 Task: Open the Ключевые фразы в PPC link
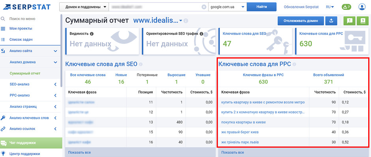pyautogui.click(x=263, y=75)
